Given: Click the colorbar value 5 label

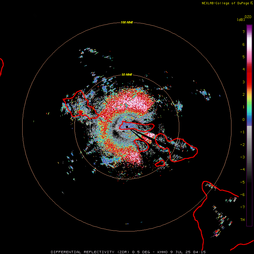Looking at the screenshot, I should coord(244,57).
